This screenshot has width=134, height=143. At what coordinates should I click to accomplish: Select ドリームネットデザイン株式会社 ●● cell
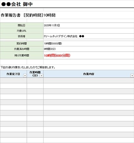click(89, 36)
